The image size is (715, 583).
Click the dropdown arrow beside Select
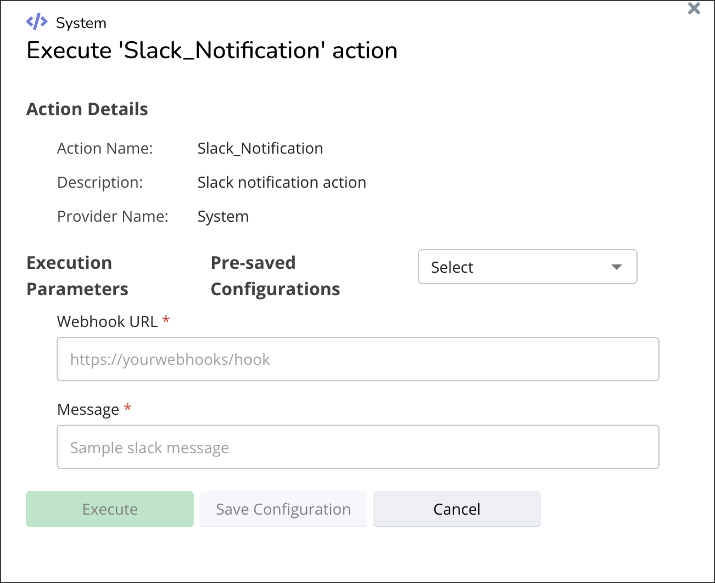(x=616, y=267)
